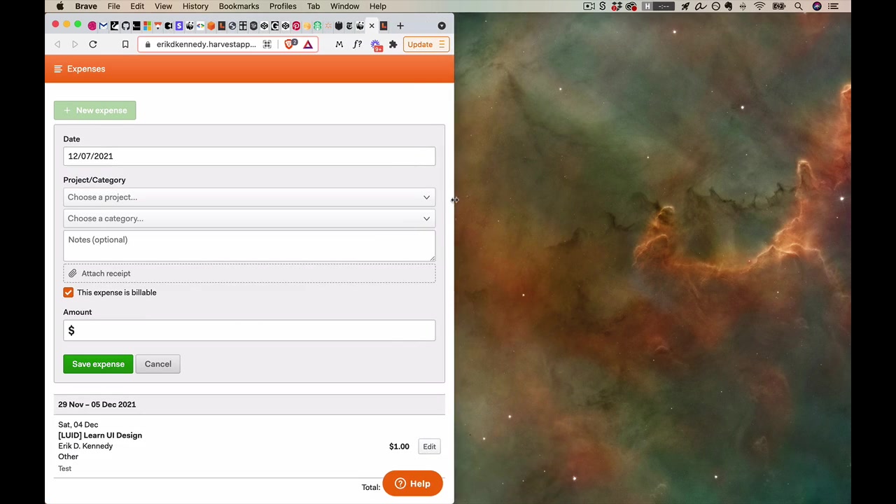Reload the page with the refresh icon
This screenshot has height=504, width=896.
pos(92,44)
